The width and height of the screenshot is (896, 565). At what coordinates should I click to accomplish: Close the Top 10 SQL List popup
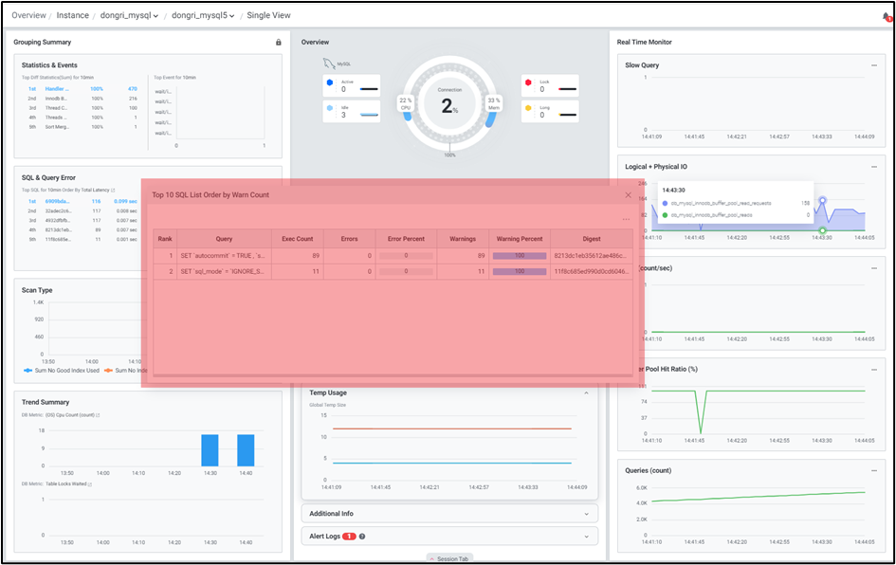628,195
